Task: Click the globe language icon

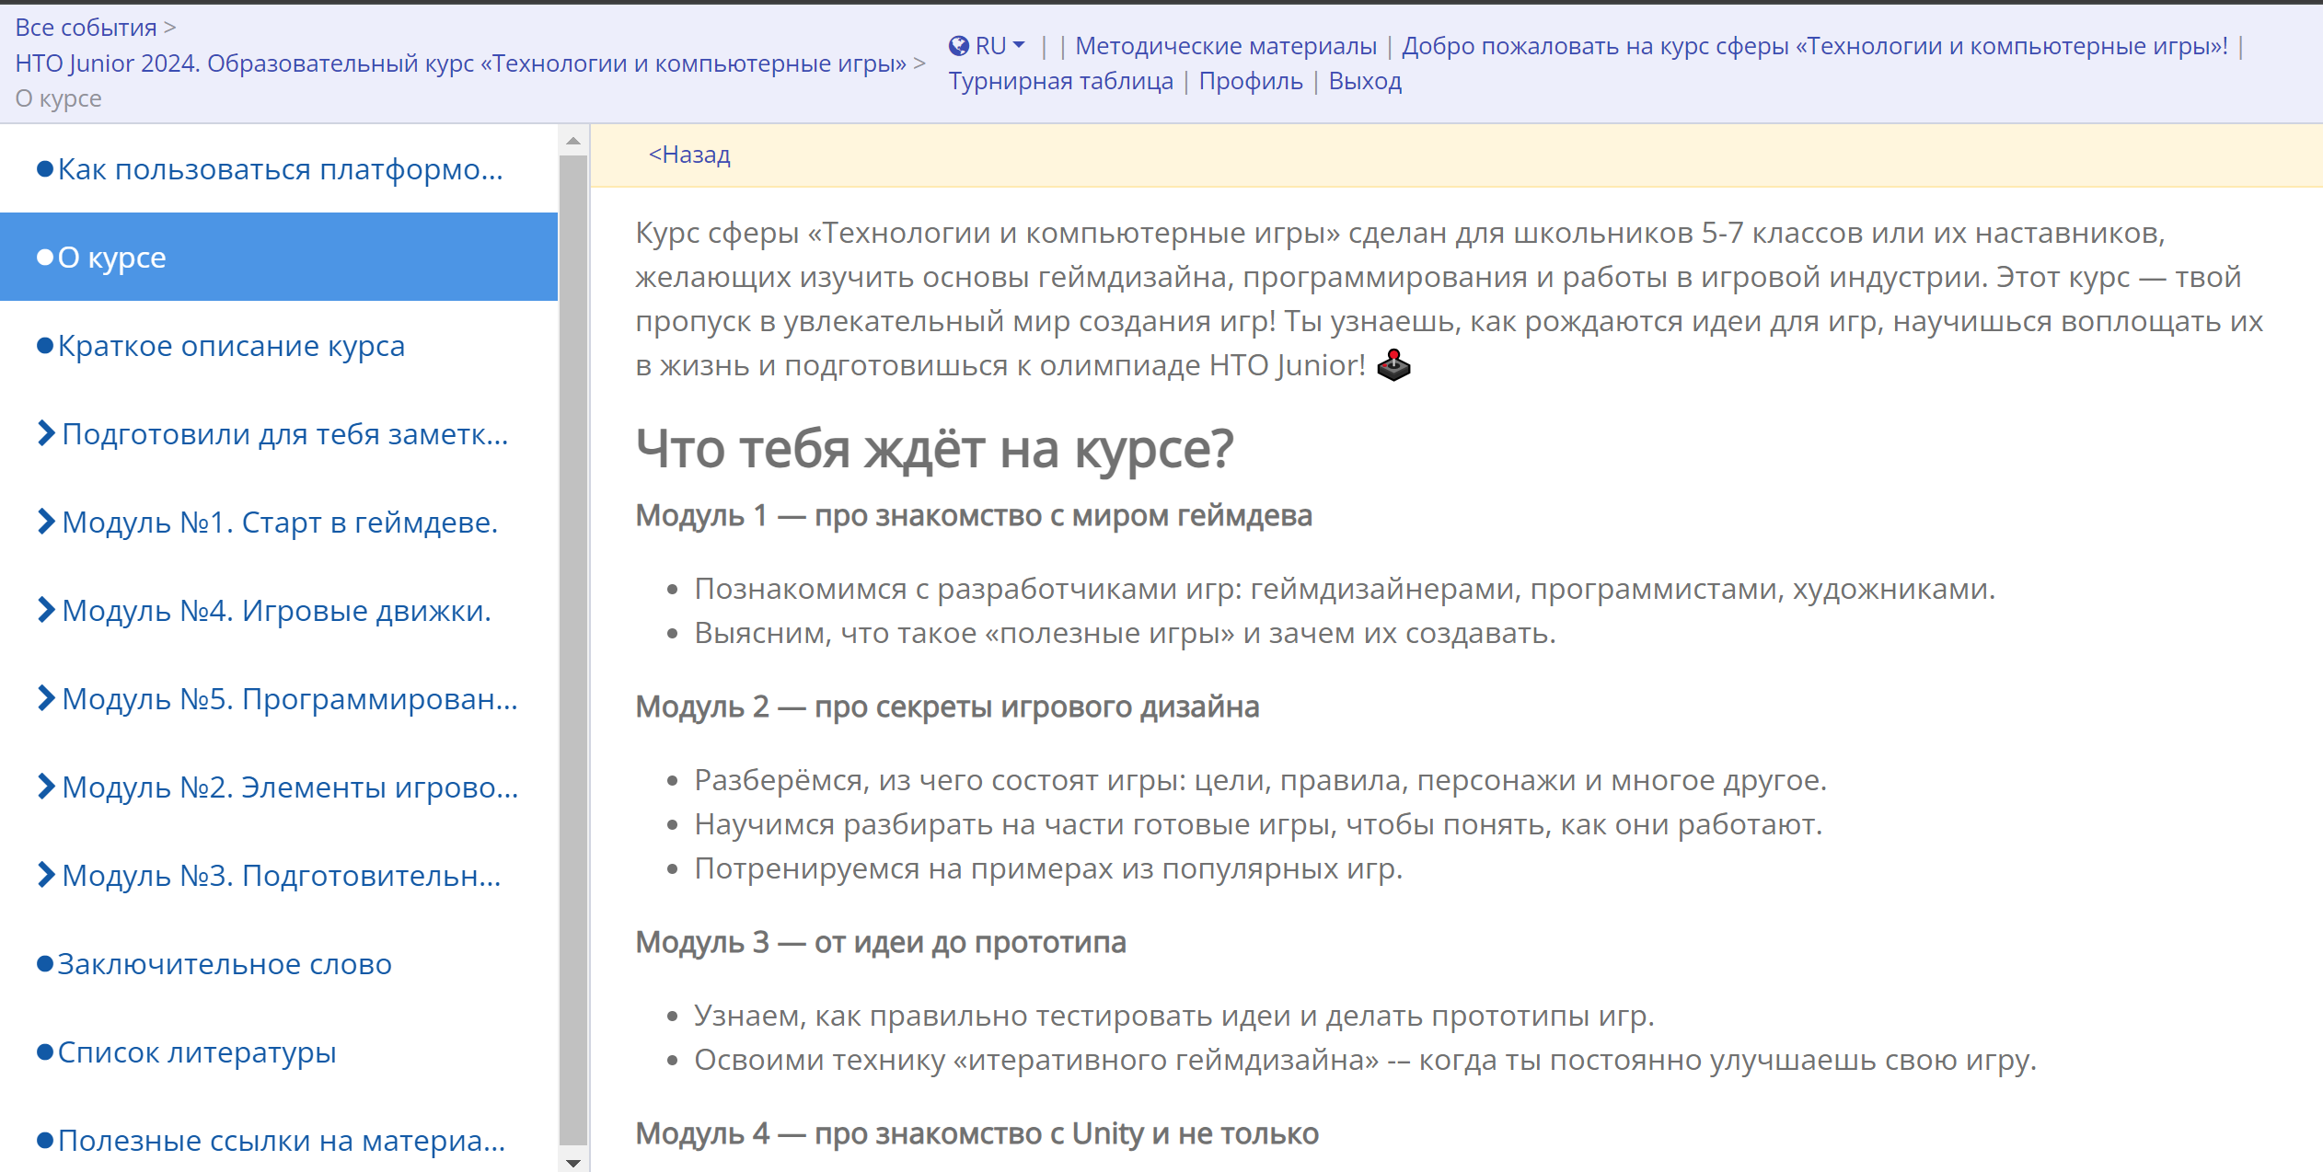Action: tap(958, 46)
